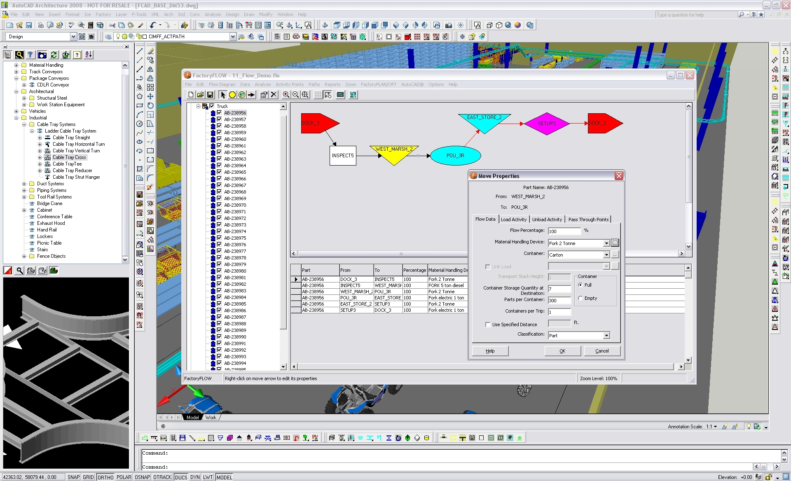Screen dimensions: 791x481
Task: Toggle ORTHO mode in status bar
Action: 105,477
